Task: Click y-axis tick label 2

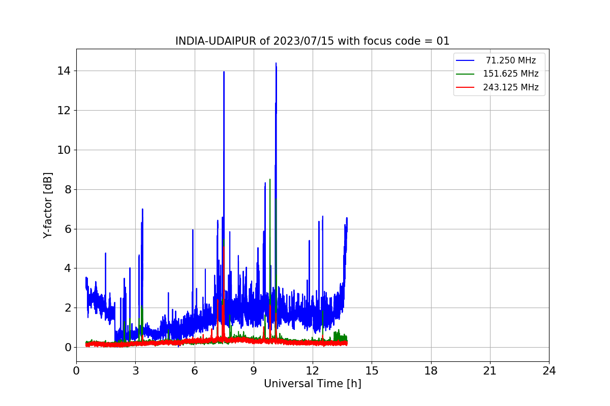Action: tap(67, 308)
